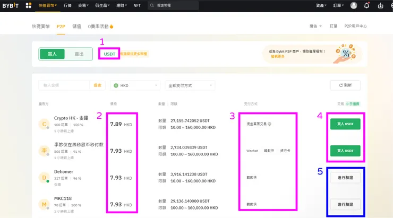Screen dimensions: 393x218
Task: Click the info icon next to 現金當面交易
Action: [x=269, y=124]
